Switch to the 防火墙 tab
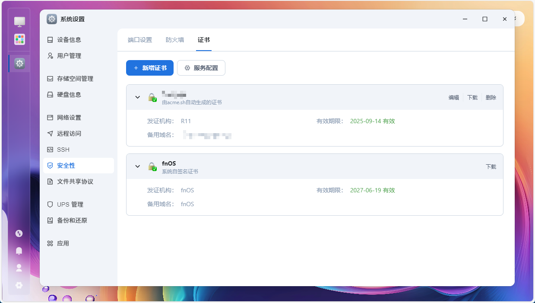 tap(175, 40)
